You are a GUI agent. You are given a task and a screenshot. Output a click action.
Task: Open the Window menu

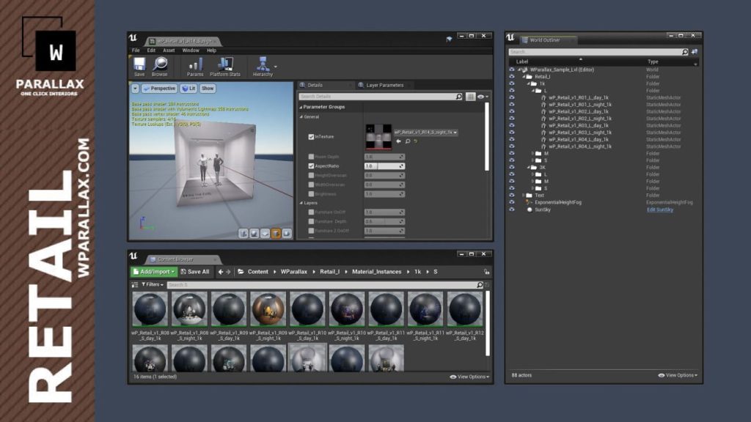coord(191,51)
